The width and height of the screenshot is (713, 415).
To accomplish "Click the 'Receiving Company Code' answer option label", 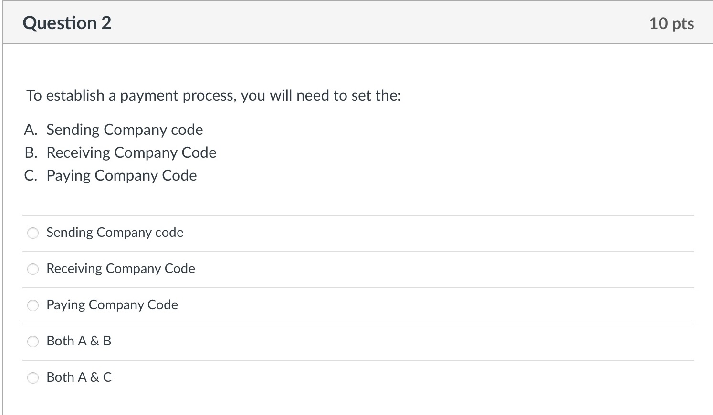I will [121, 269].
